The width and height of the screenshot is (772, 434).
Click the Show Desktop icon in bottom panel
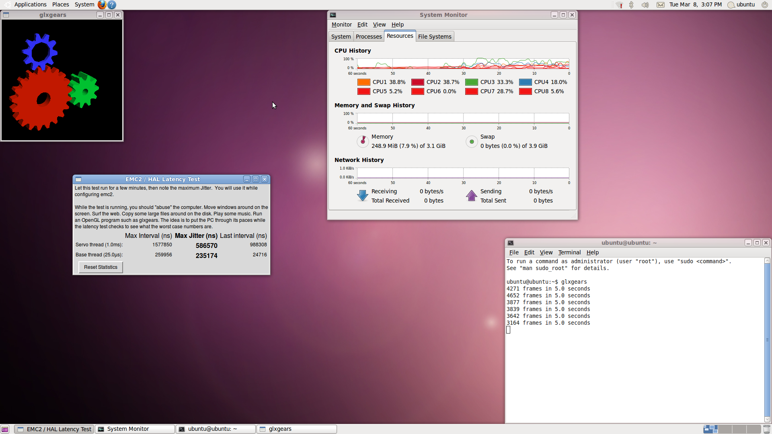point(5,429)
